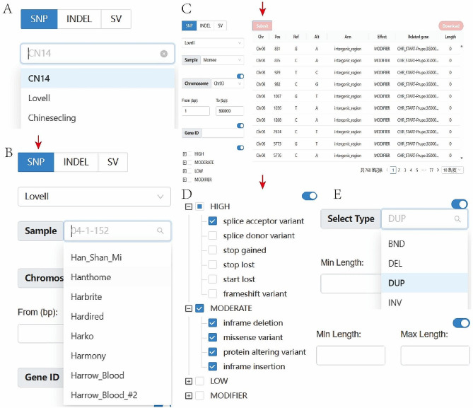Toggle effect filter switch above HIGH in panel C
473x408 pixels.
coord(240,148)
